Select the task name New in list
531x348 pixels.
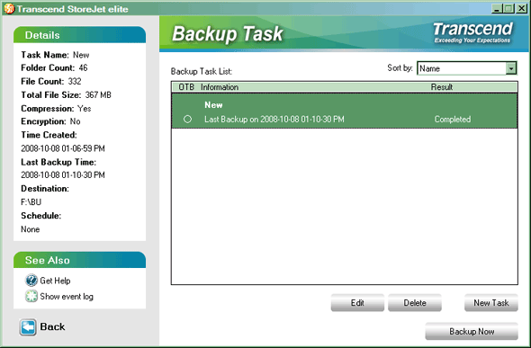(213, 105)
